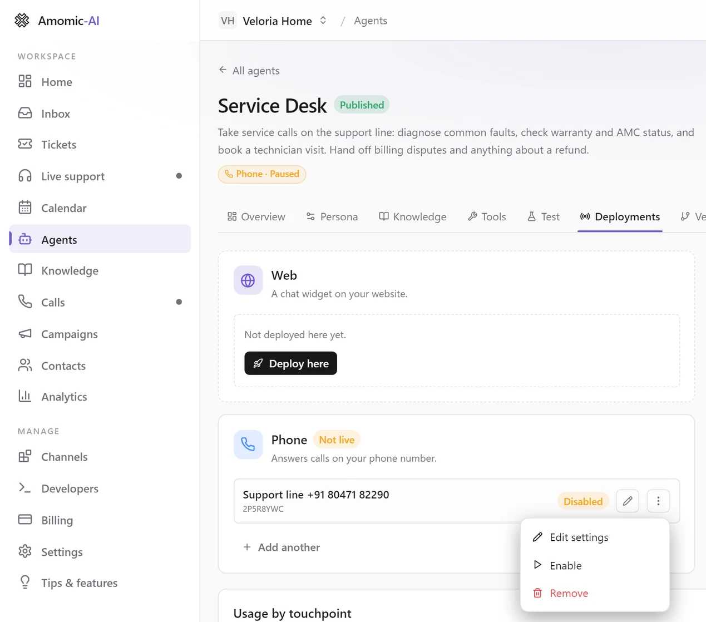
Task: Click the Web channel globe icon
Action: [x=248, y=281]
